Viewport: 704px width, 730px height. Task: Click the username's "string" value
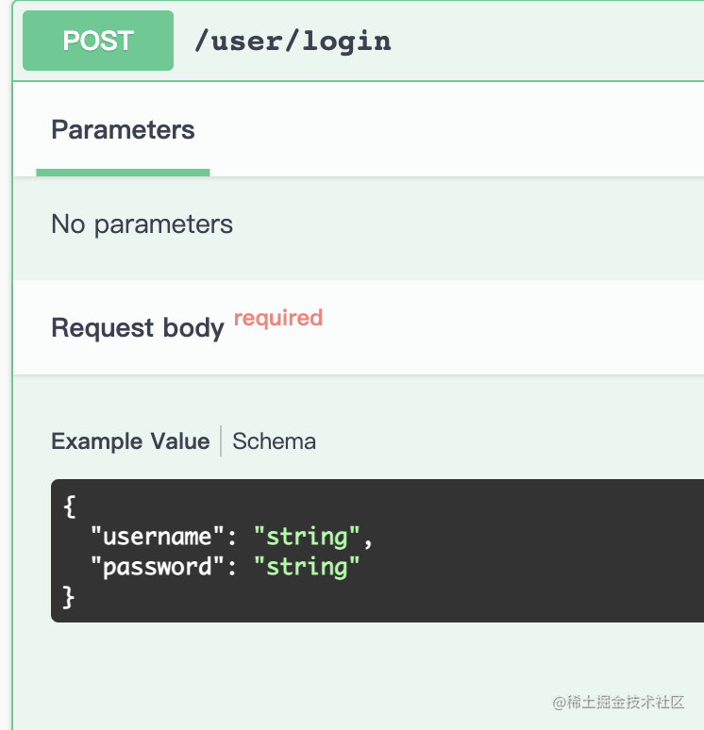tap(308, 537)
